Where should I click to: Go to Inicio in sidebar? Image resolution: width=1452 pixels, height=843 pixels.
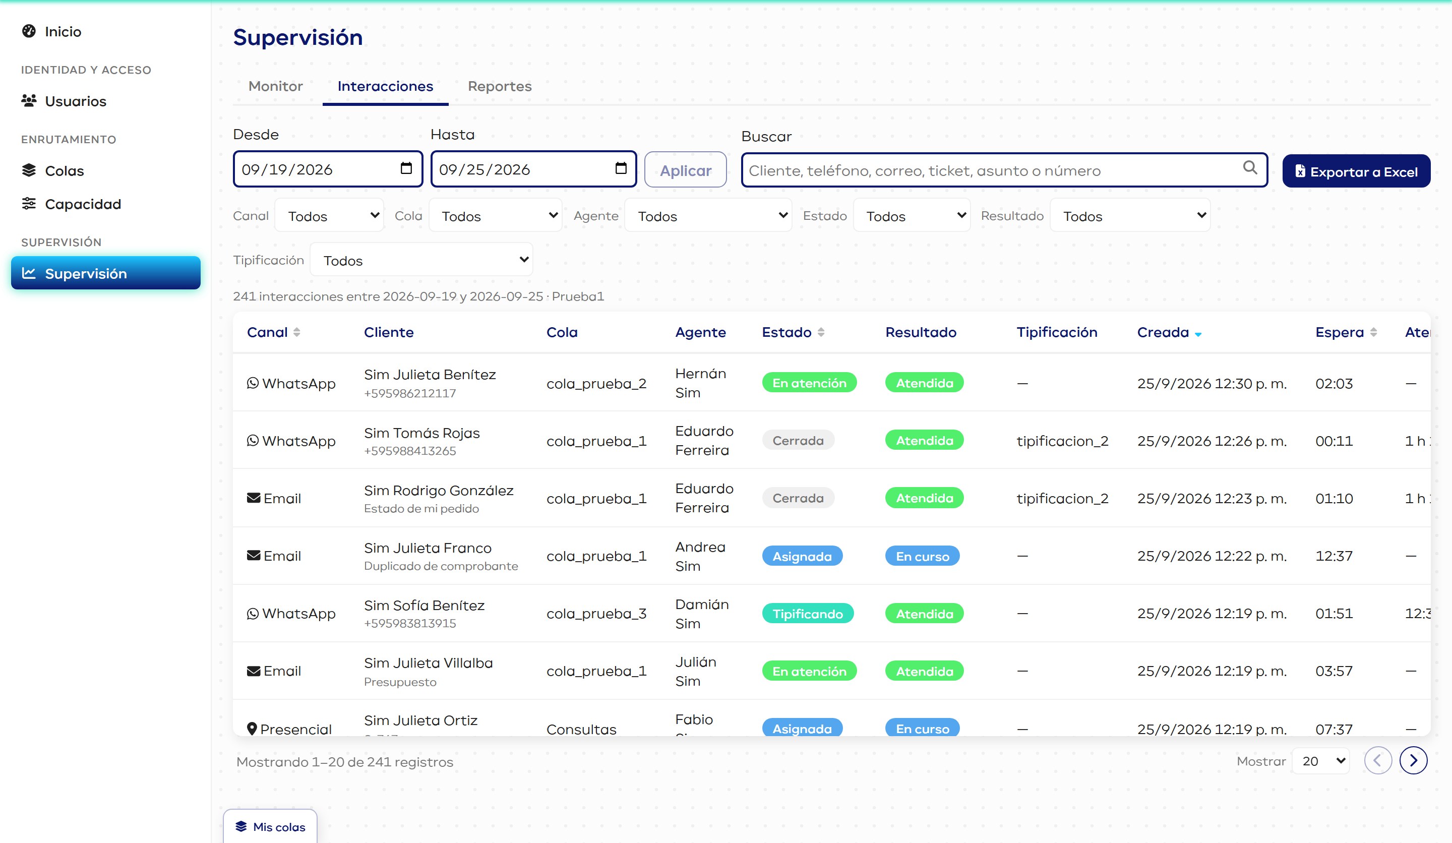pos(105,31)
